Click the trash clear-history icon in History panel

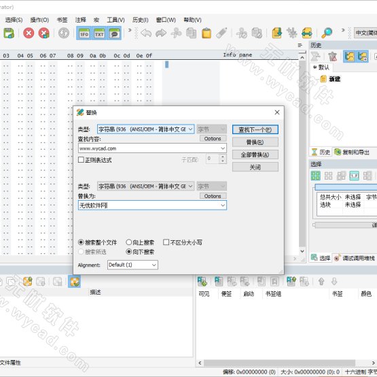(333, 56)
